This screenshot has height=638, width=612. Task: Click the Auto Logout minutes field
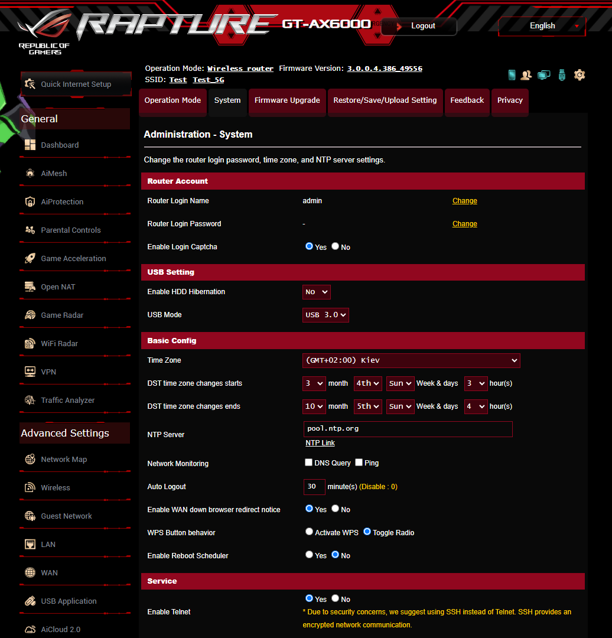tap(314, 487)
